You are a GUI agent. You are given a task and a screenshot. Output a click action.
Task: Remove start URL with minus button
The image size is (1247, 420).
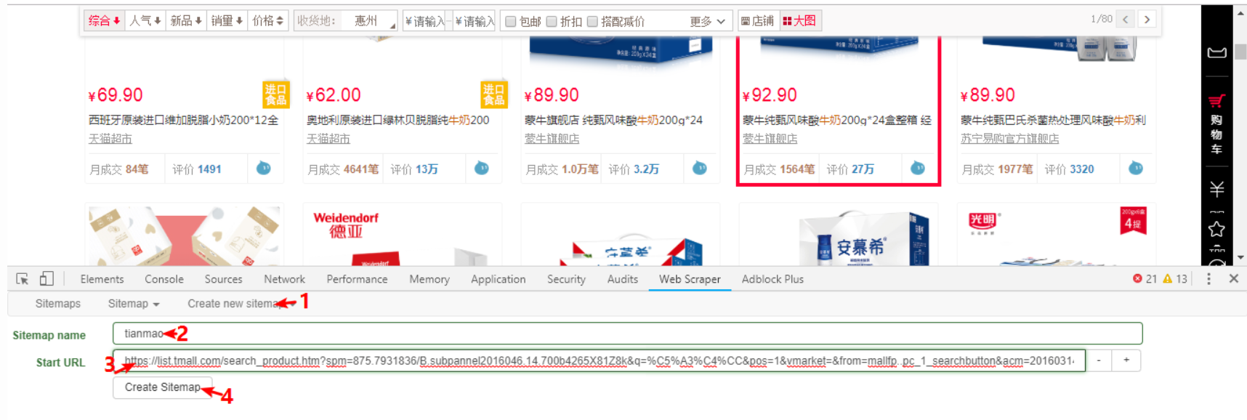[x=1099, y=360]
